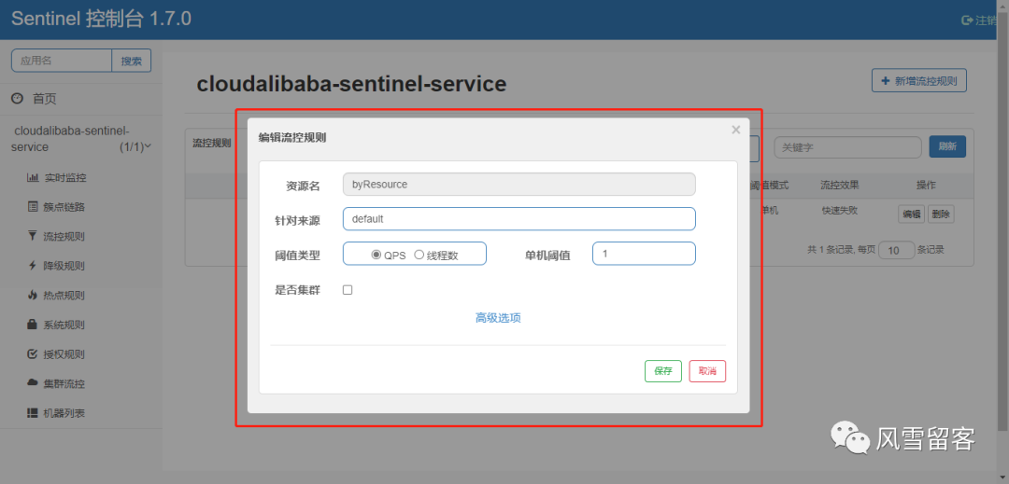Click the list icon for 簇点链路
Image resolution: width=1009 pixels, height=484 pixels.
click(x=32, y=207)
